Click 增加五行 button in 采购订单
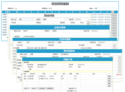This screenshot has height=92, width=125. (x=34, y=89)
